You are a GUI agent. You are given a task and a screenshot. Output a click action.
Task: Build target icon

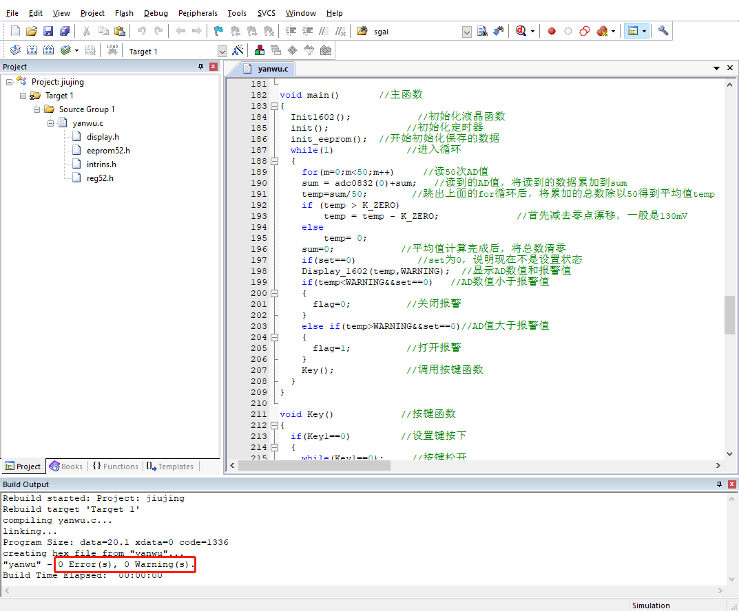coord(32,50)
